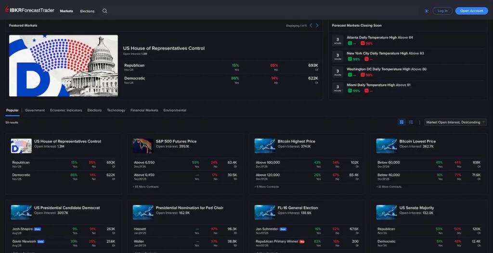493x253 pixels.
Task: Go to previous featured market arrow
Action: pyautogui.click(x=311, y=26)
